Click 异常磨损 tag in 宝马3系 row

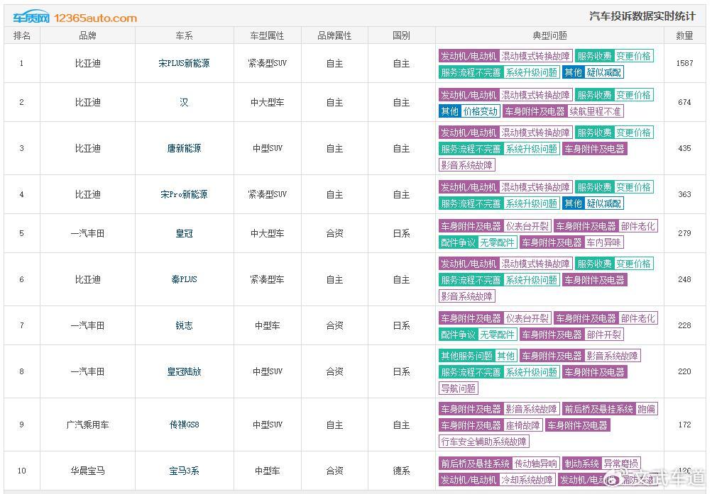point(620,464)
